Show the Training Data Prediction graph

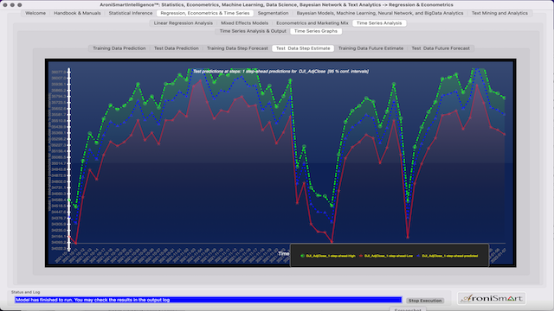[x=119, y=48]
